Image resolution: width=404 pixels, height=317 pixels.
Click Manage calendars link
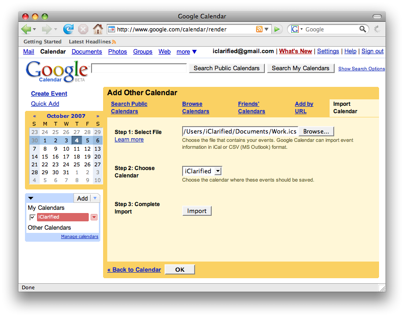point(80,237)
